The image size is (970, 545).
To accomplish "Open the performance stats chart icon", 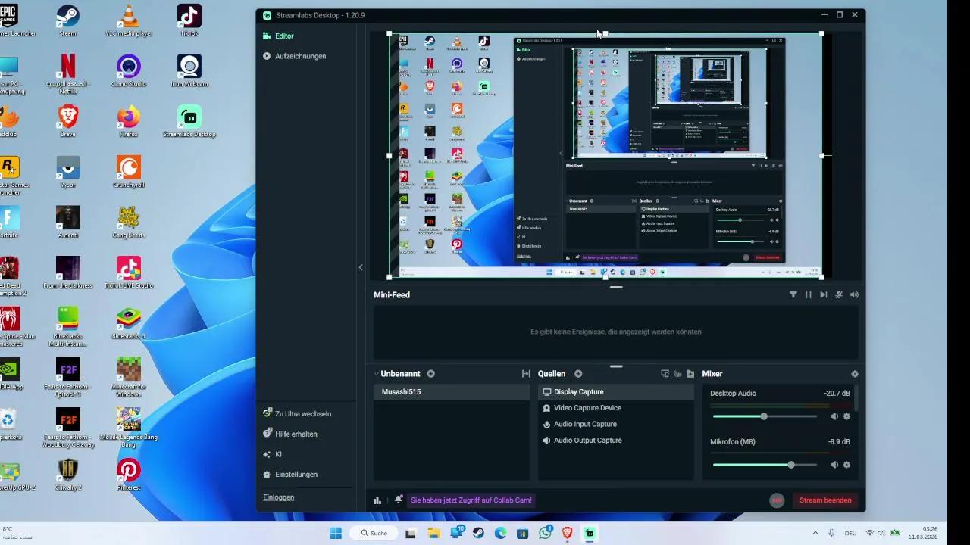I will (x=377, y=500).
